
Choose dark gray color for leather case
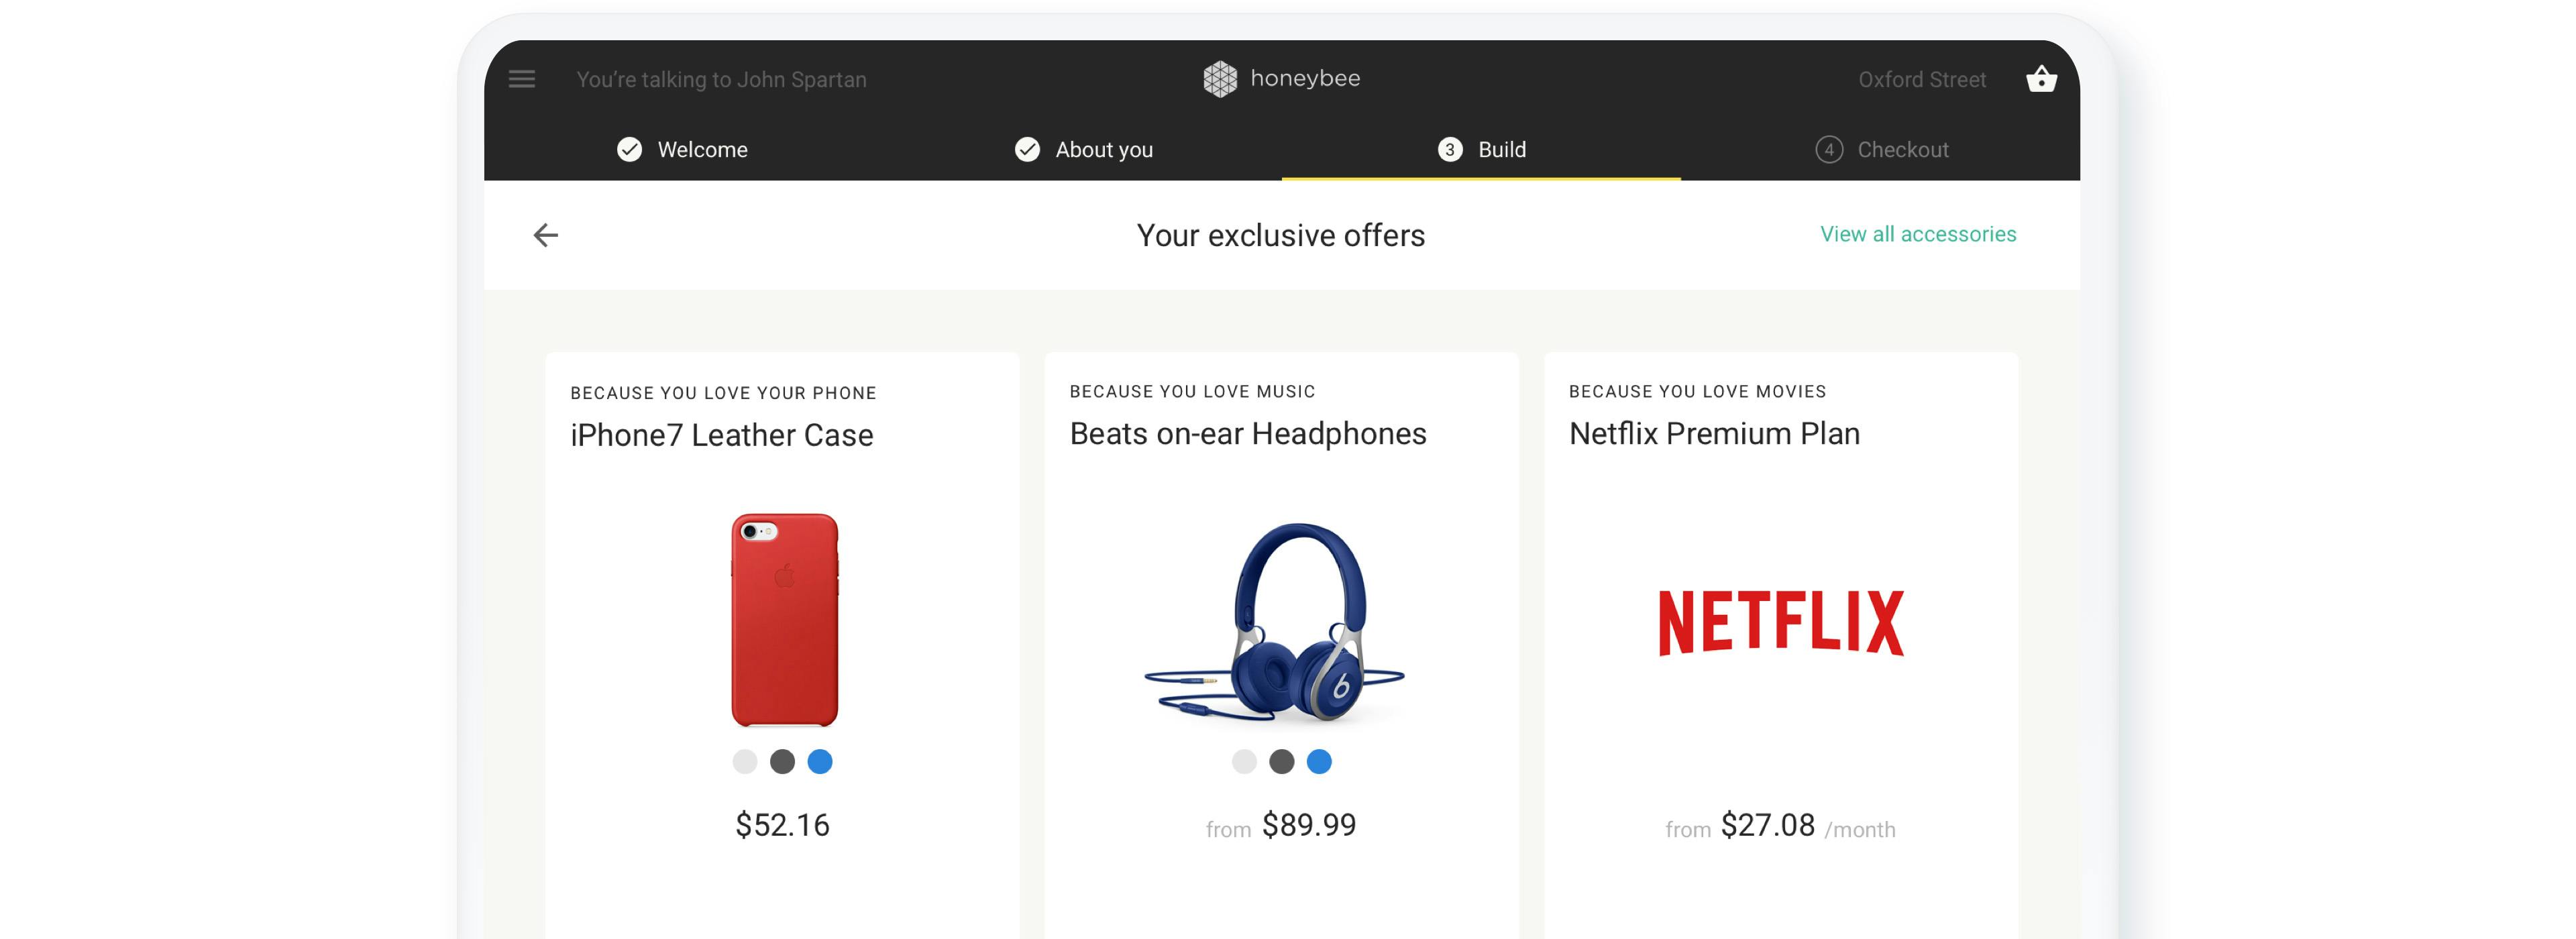click(782, 762)
